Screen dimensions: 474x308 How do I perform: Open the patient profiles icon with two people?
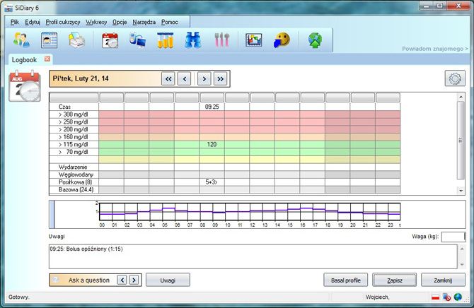point(21,40)
